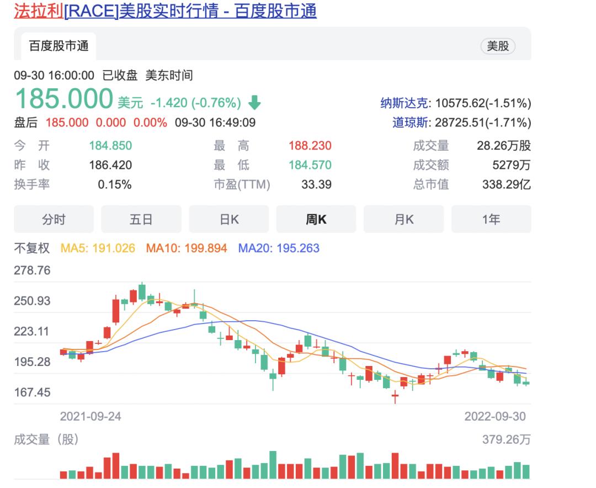Click the 已收盘 market status text

(120, 75)
